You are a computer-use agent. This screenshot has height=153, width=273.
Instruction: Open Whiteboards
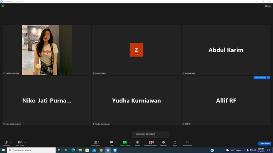click(x=188, y=143)
